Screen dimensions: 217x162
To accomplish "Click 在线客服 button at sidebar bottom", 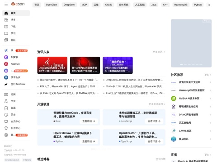I will [27, 160].
